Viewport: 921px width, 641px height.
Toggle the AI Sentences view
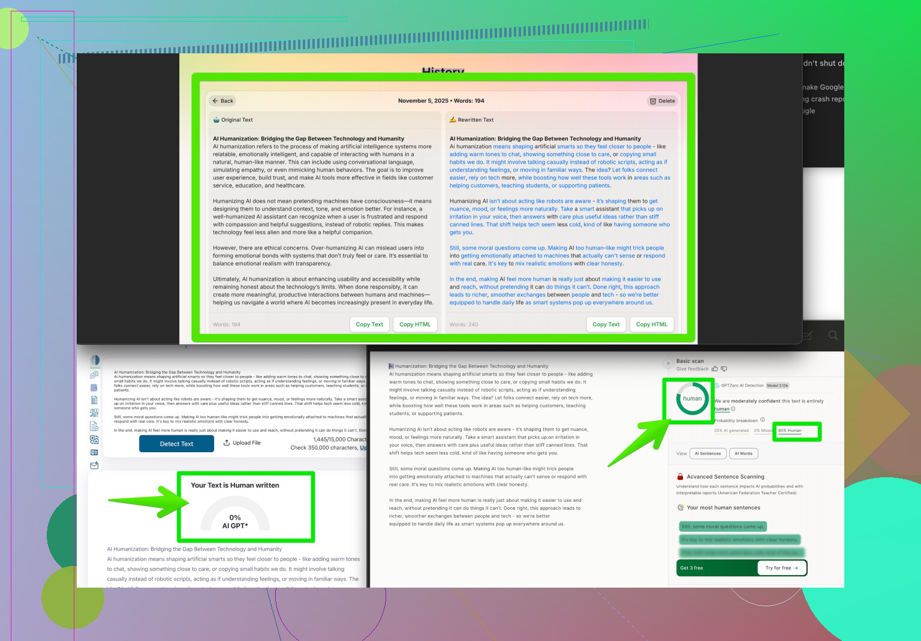[x=708, y=453]
